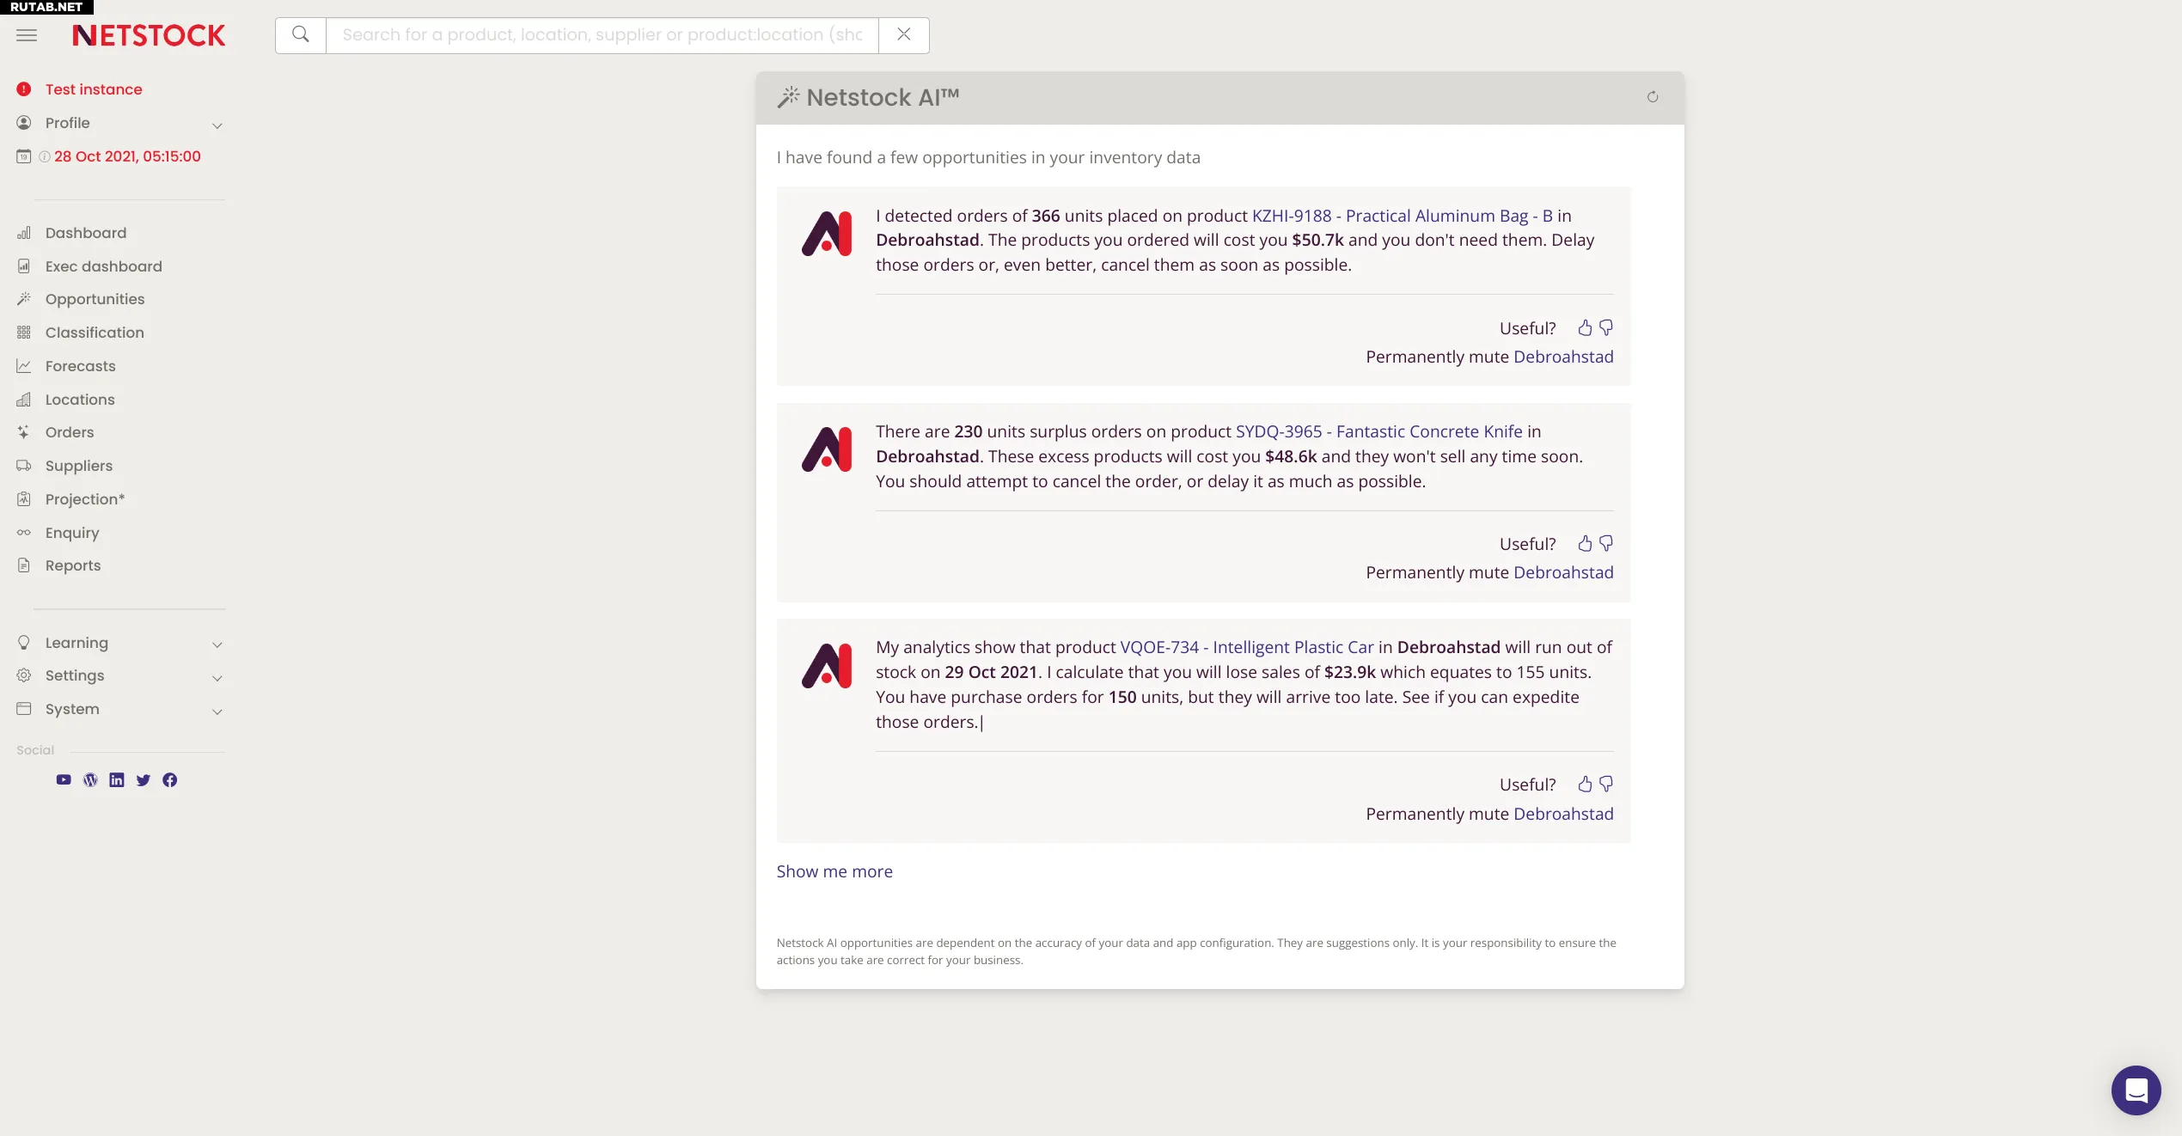Thumbs up the Plastic Car opportunity

[x=1586, y=784]
